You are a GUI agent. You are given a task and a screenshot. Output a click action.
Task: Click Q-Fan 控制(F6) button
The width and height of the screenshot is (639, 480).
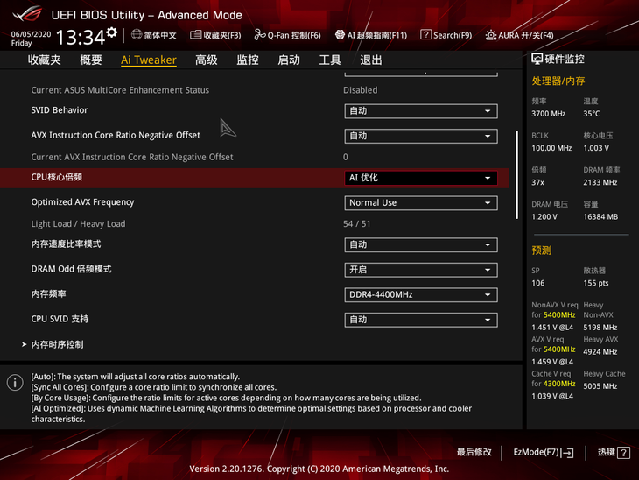coord(287,35)
